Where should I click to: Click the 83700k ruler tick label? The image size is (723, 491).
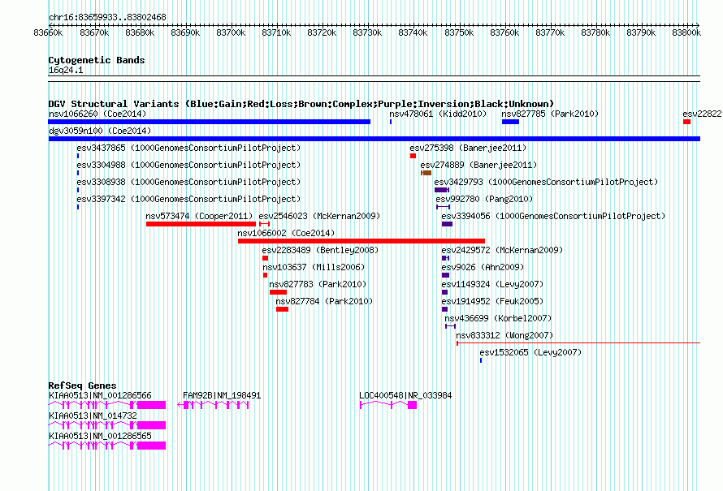tap(231, 32)
